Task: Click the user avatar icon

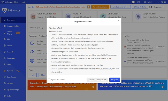Action: [x=151, y=7]
